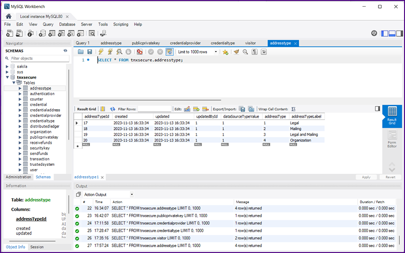
Task: Execute the query with the lightning bolt
Action: (101, 52)
